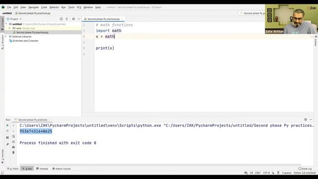
Task: Toggle read-only lock icon in status bar
Action: (x=273, y=173)
